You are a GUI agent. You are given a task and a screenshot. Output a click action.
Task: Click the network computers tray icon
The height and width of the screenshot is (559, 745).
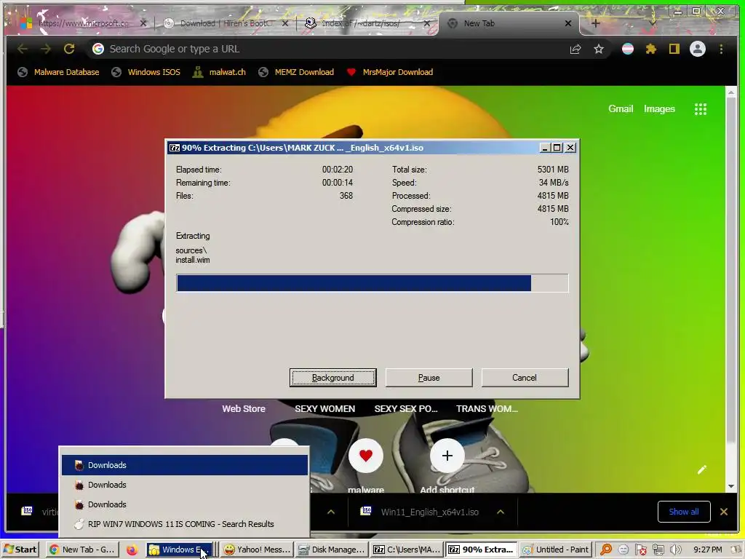tap(658, 550)
